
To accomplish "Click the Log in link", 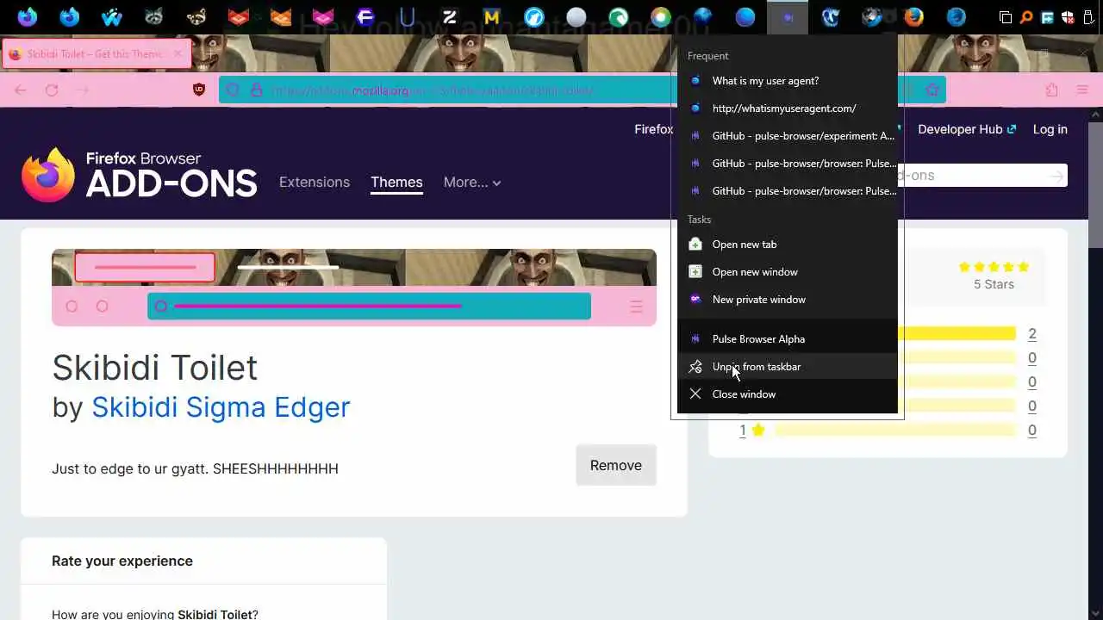I will (1050, 129).
